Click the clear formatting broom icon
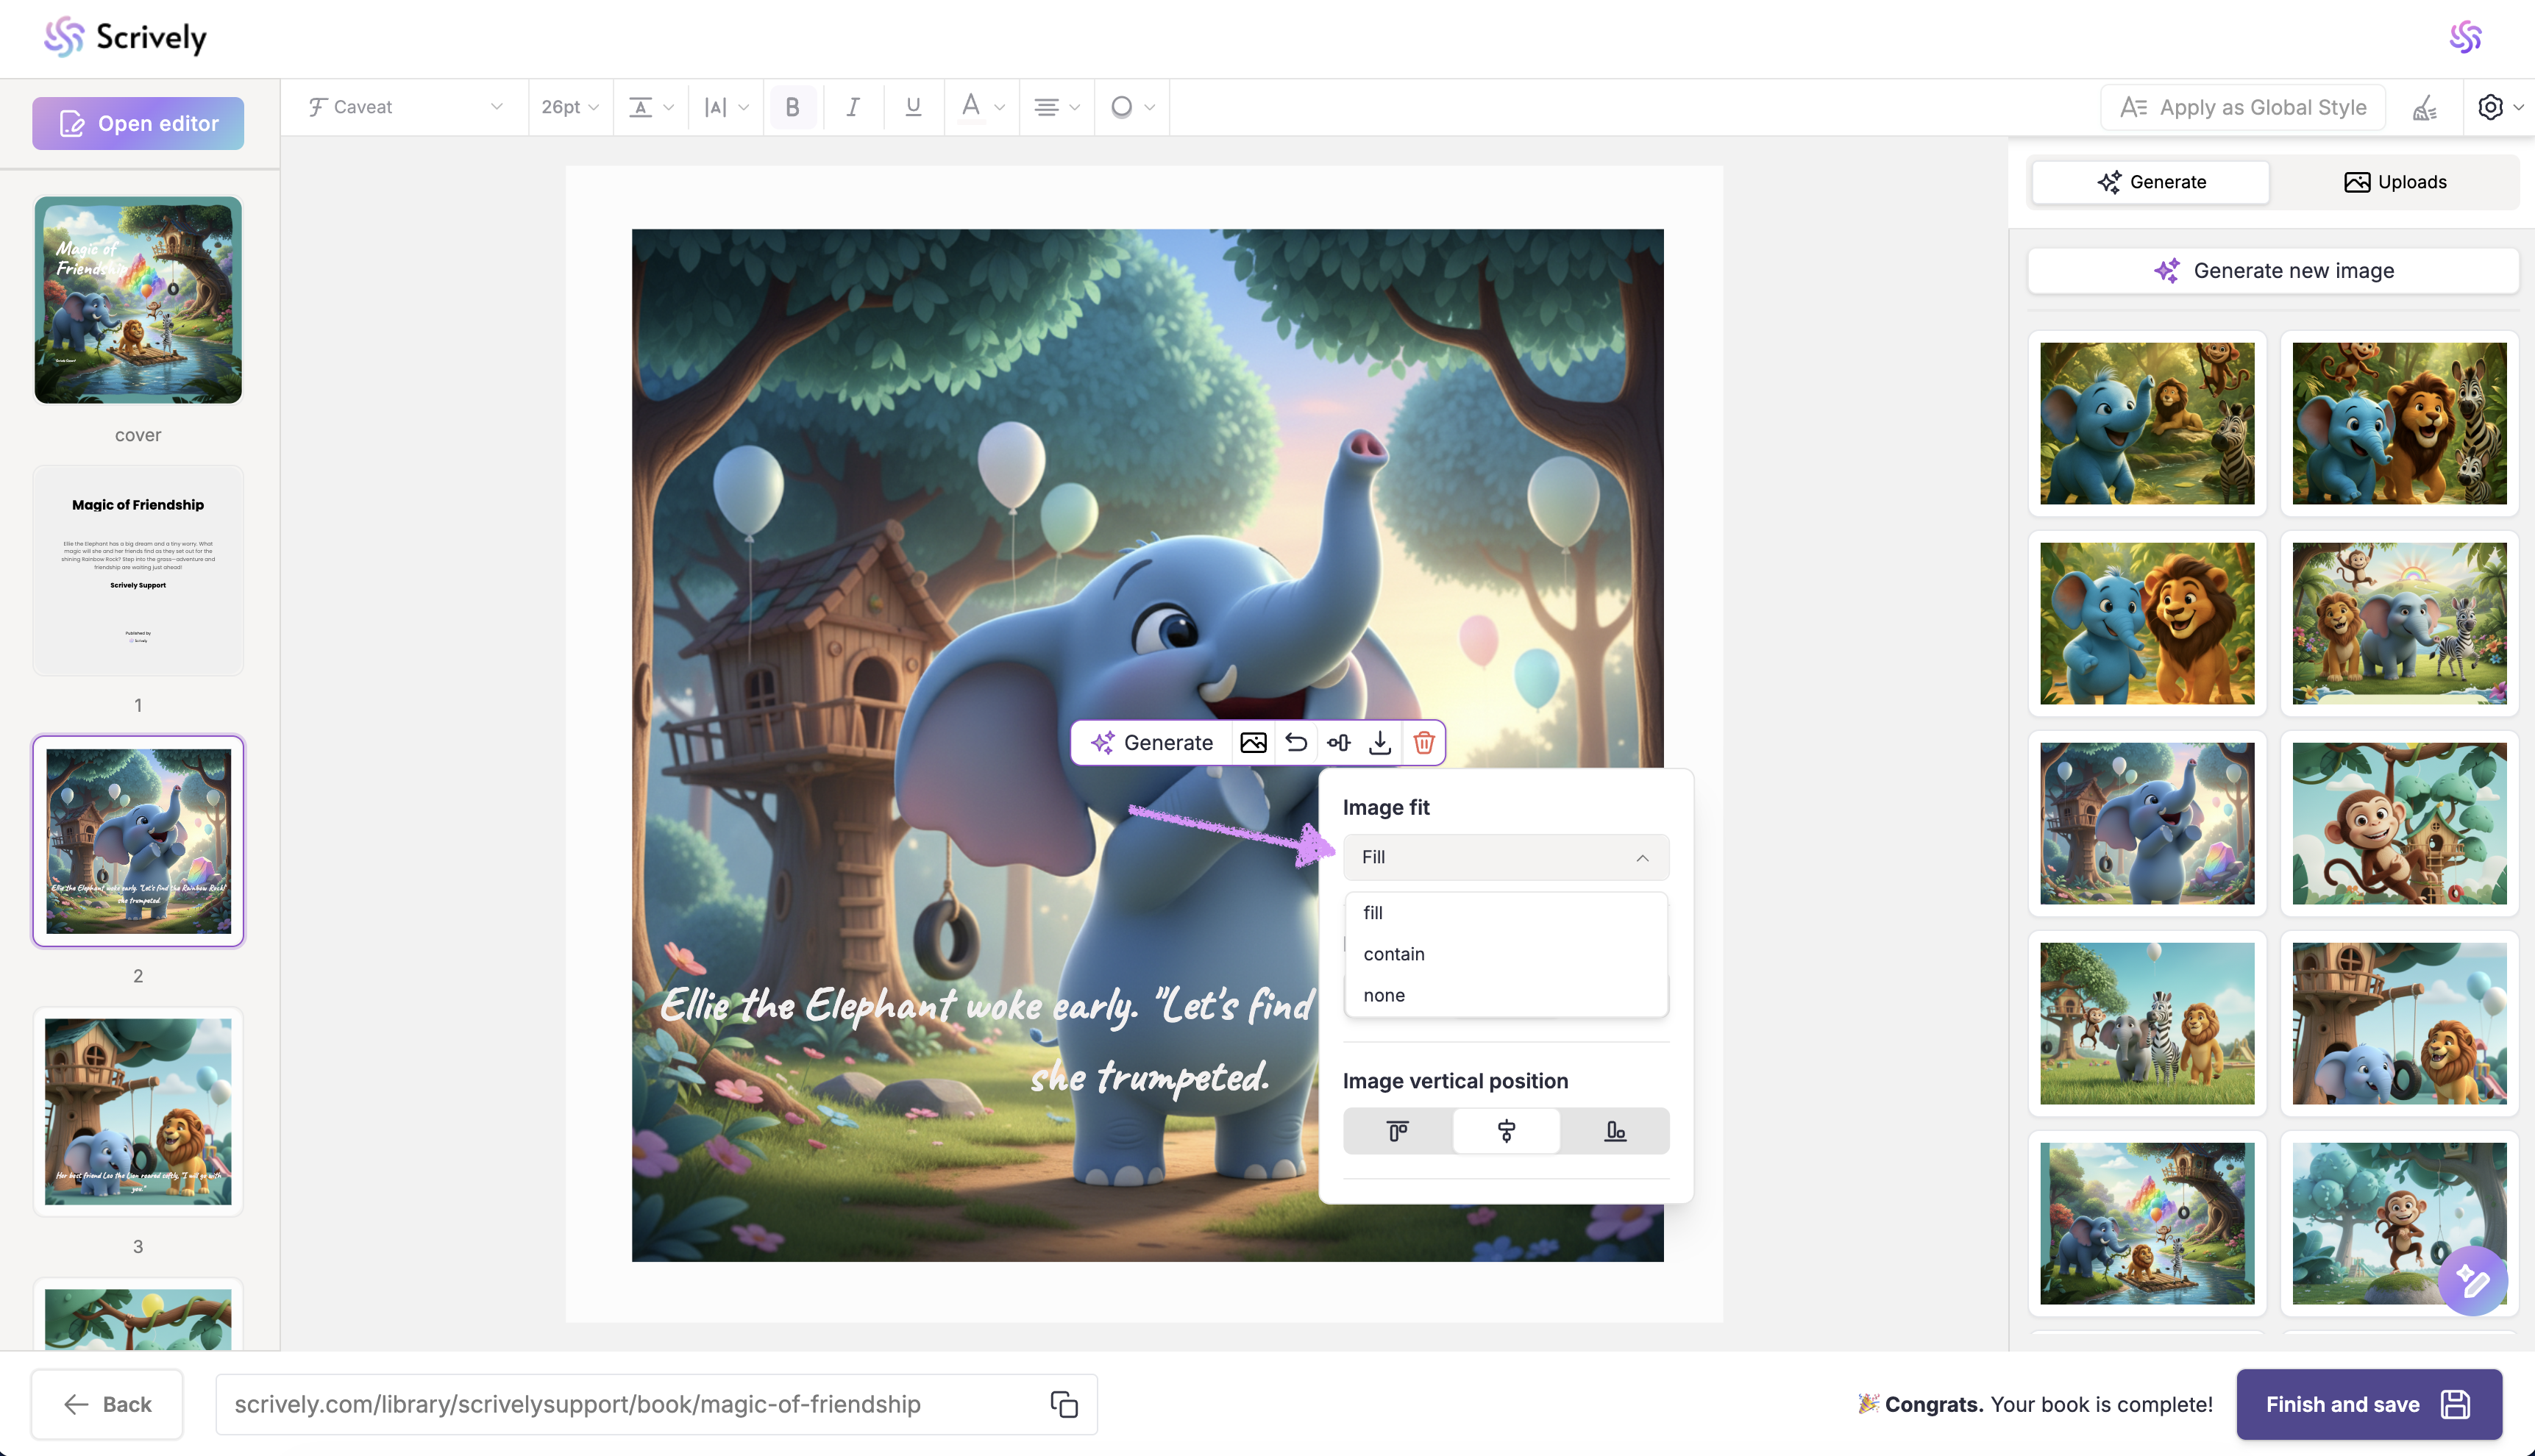2535x1456 pixels. (2425, 107)
